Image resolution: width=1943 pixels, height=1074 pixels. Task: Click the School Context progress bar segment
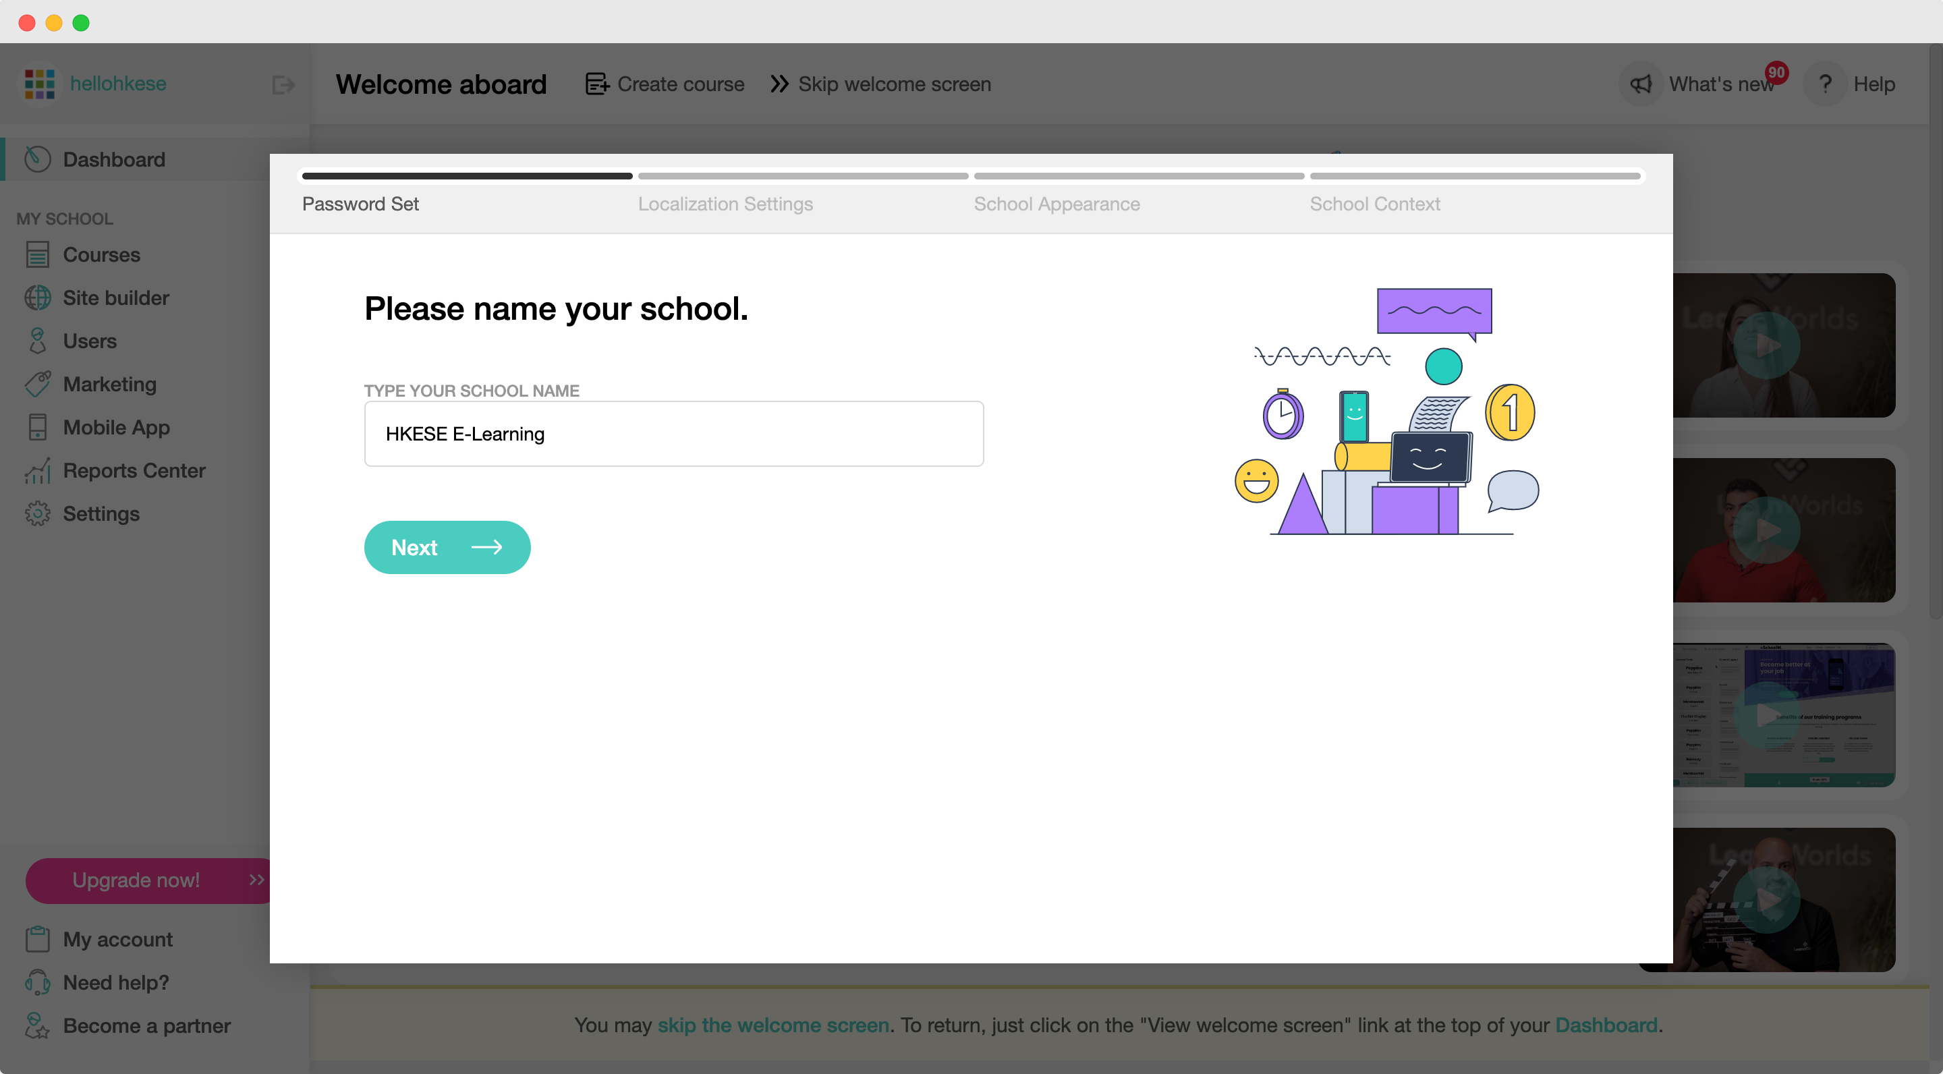coord(1475,177)
